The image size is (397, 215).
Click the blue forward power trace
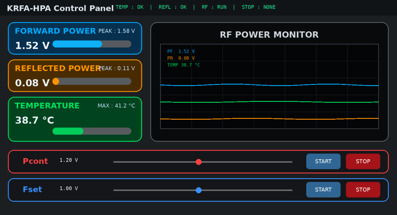[269, 85]
